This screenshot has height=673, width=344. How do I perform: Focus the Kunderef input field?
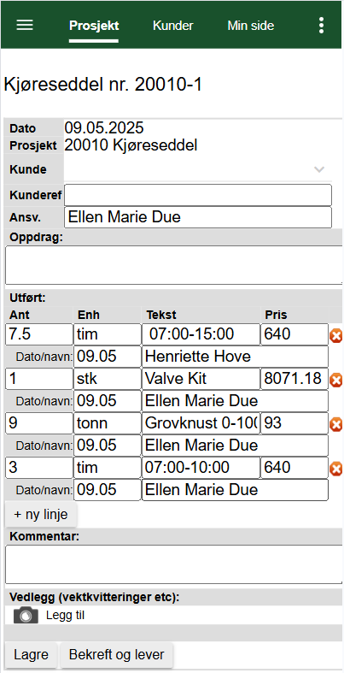tap(198, 195)
